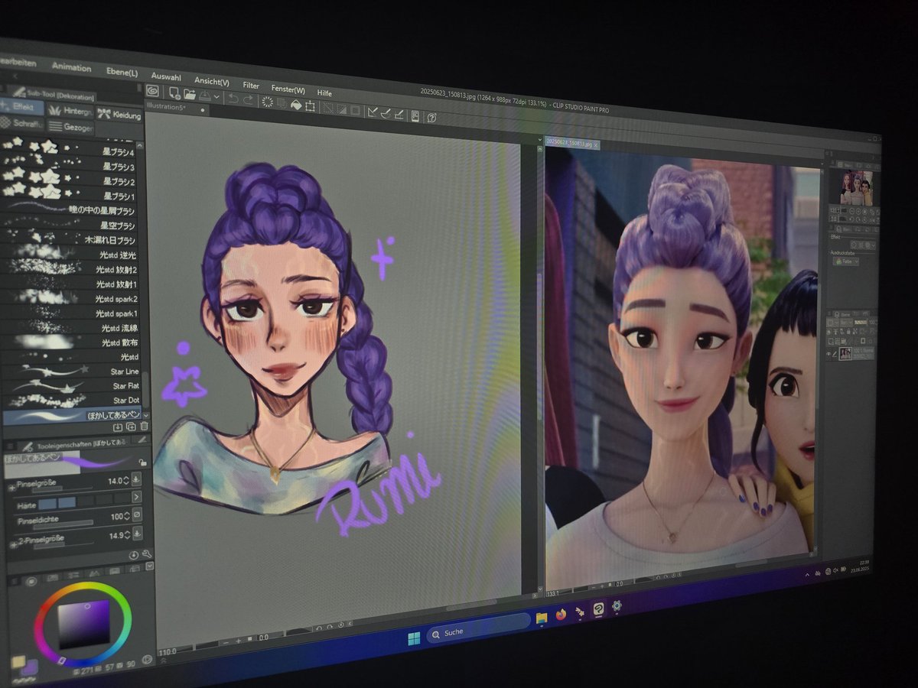Open the Filter menu
The image size is (918, 688).
pyautogui.click(x=251, y=86)
